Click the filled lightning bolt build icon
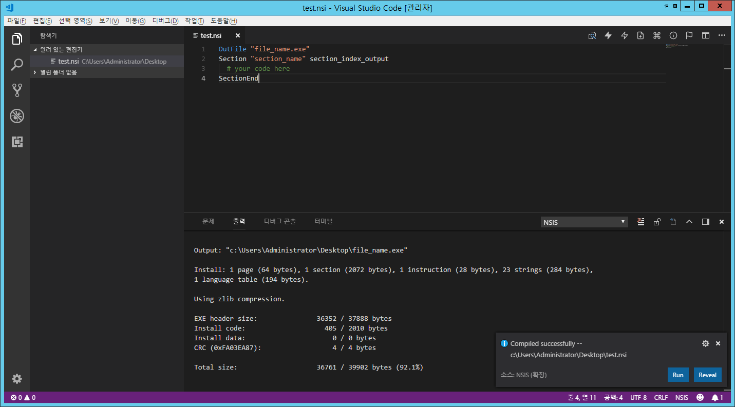 608,35
